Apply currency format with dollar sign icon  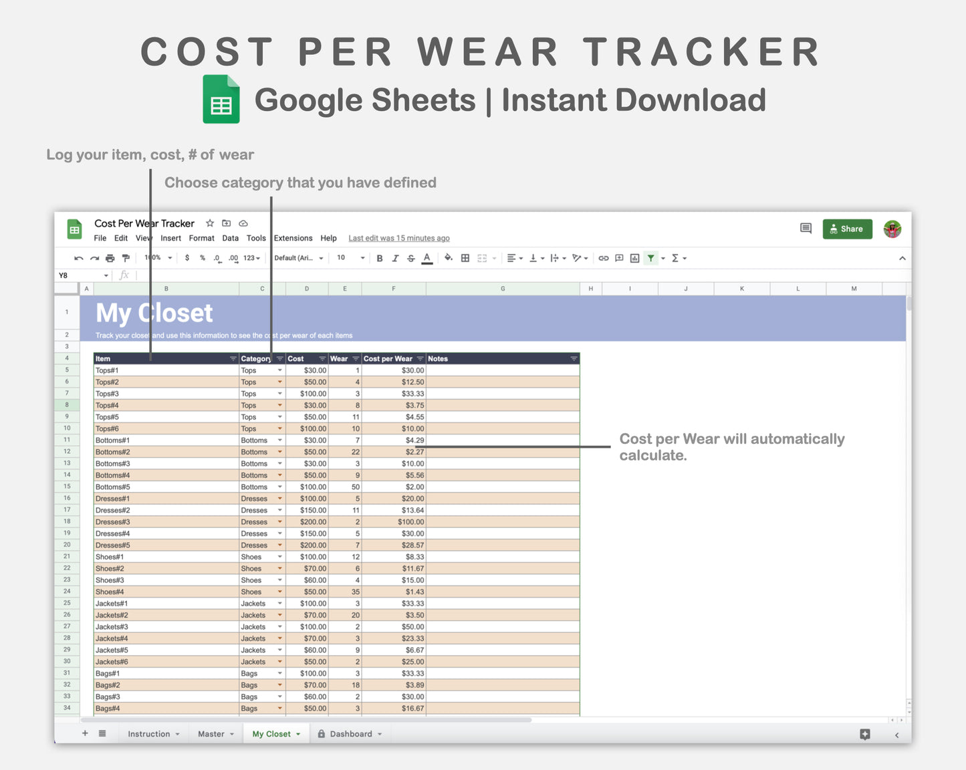[x=187, y=257]
